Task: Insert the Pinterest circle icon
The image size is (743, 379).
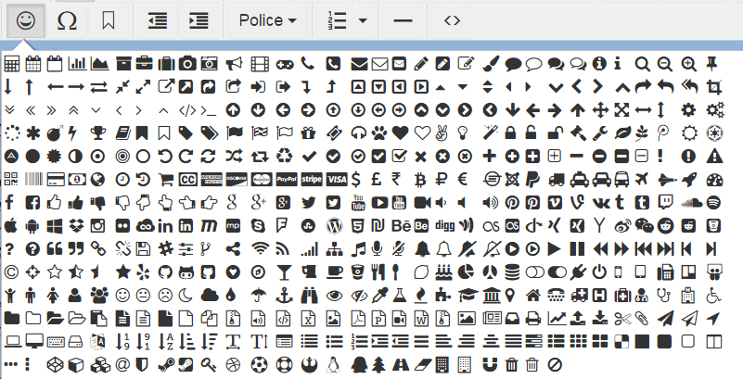Action: tap(512, 203)
